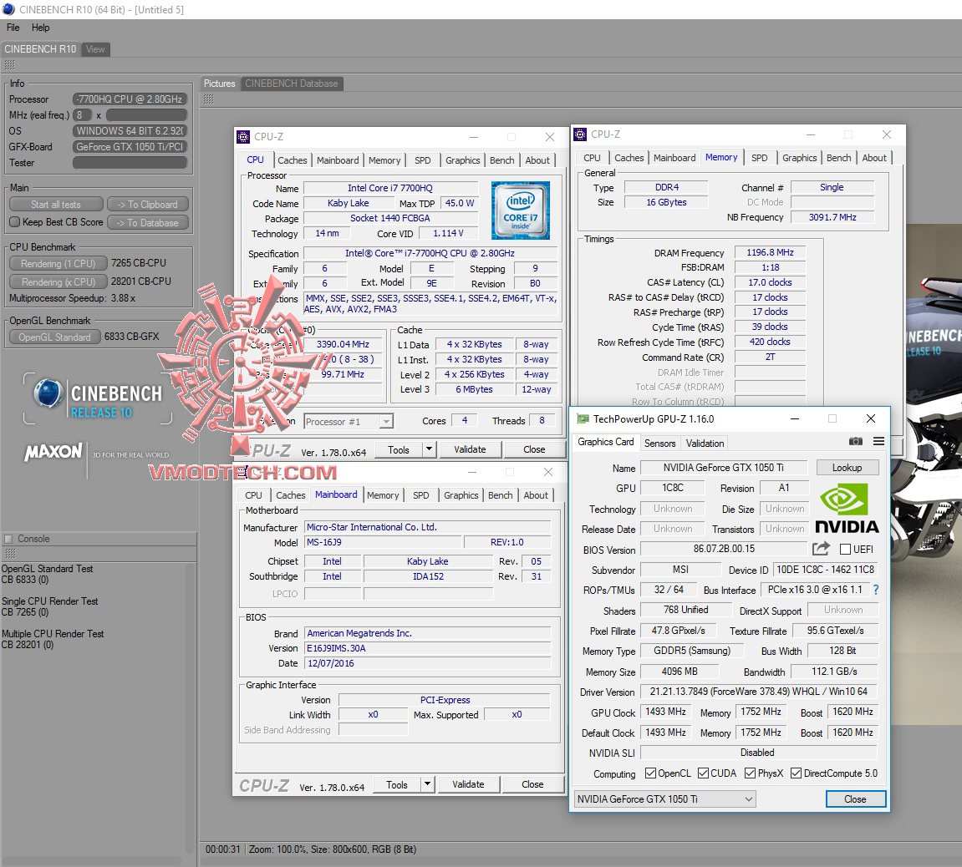Click the MHz real freq value field
The image size is (962, 867).
82,114
